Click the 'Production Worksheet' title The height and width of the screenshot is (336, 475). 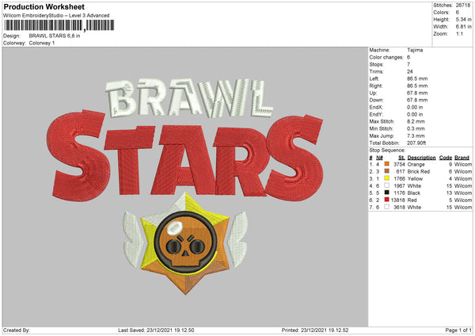tap(44, 6)
